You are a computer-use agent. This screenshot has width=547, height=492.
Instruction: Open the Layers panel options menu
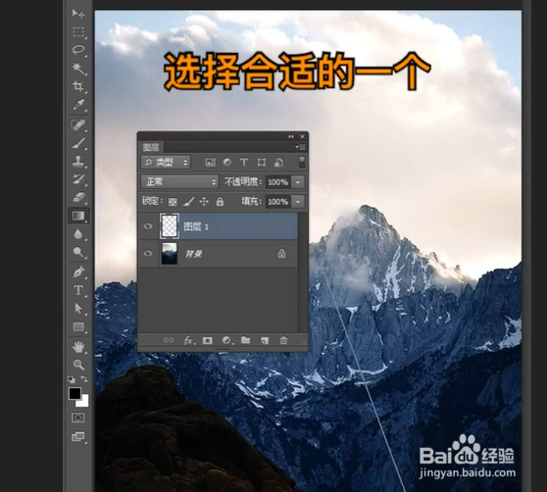pos(300,147)
